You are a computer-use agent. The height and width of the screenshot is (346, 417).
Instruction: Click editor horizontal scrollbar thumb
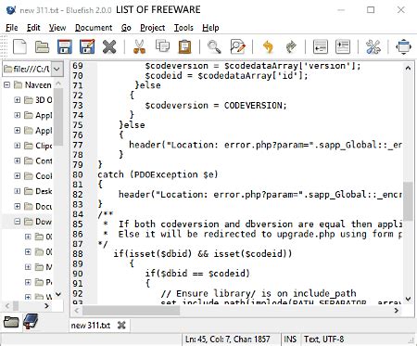click(131, 310)
